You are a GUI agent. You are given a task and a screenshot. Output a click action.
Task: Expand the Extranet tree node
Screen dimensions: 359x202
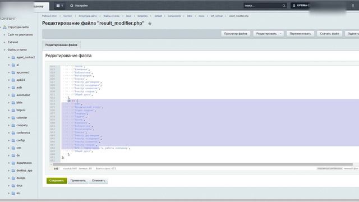pos(4,43)
